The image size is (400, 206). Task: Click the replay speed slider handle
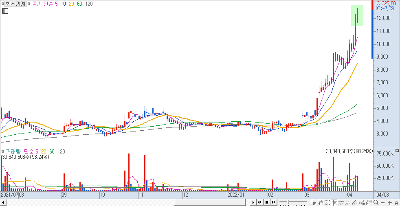(288, 202)
